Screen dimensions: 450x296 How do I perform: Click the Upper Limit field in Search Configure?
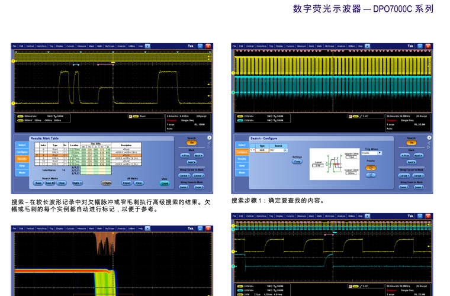(351, 157)
